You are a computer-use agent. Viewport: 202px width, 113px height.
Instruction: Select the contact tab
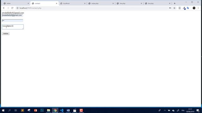(45, 3)
